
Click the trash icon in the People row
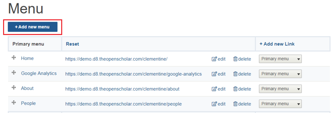(x=235, y=104)
